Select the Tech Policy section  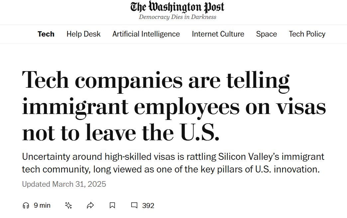(307, 34)
